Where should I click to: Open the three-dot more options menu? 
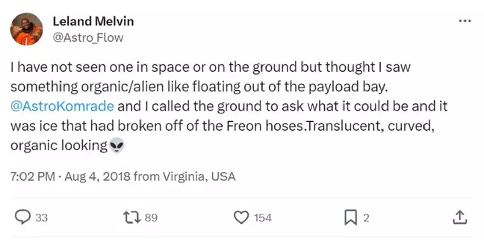tap(465, 21)
